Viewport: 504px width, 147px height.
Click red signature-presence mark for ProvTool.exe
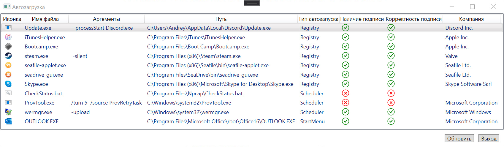point(345,102)
